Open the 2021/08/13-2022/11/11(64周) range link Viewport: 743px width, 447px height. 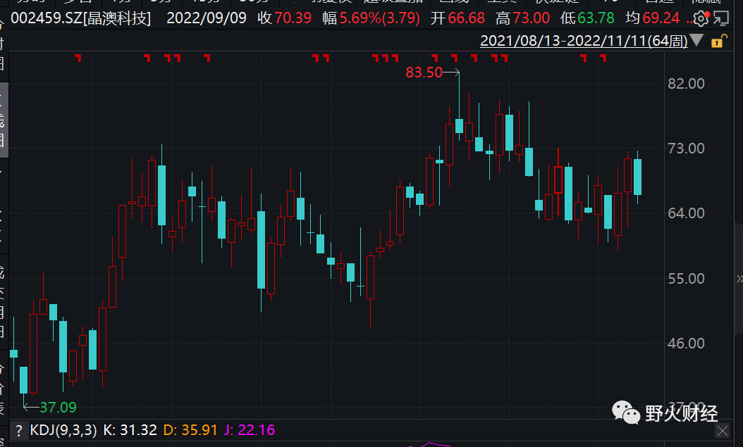(x=584, y=41)
